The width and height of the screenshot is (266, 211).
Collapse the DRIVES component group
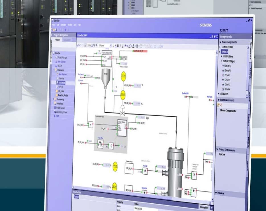point(220,52)
